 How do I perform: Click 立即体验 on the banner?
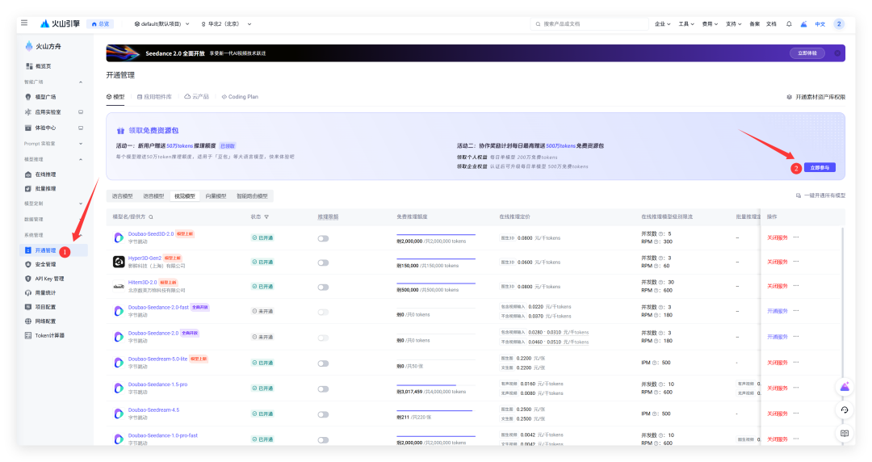click(807, 53)
